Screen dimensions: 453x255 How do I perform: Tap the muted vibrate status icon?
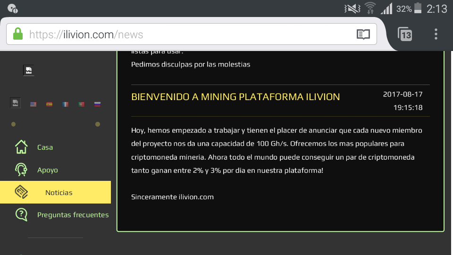pos(352,8)
